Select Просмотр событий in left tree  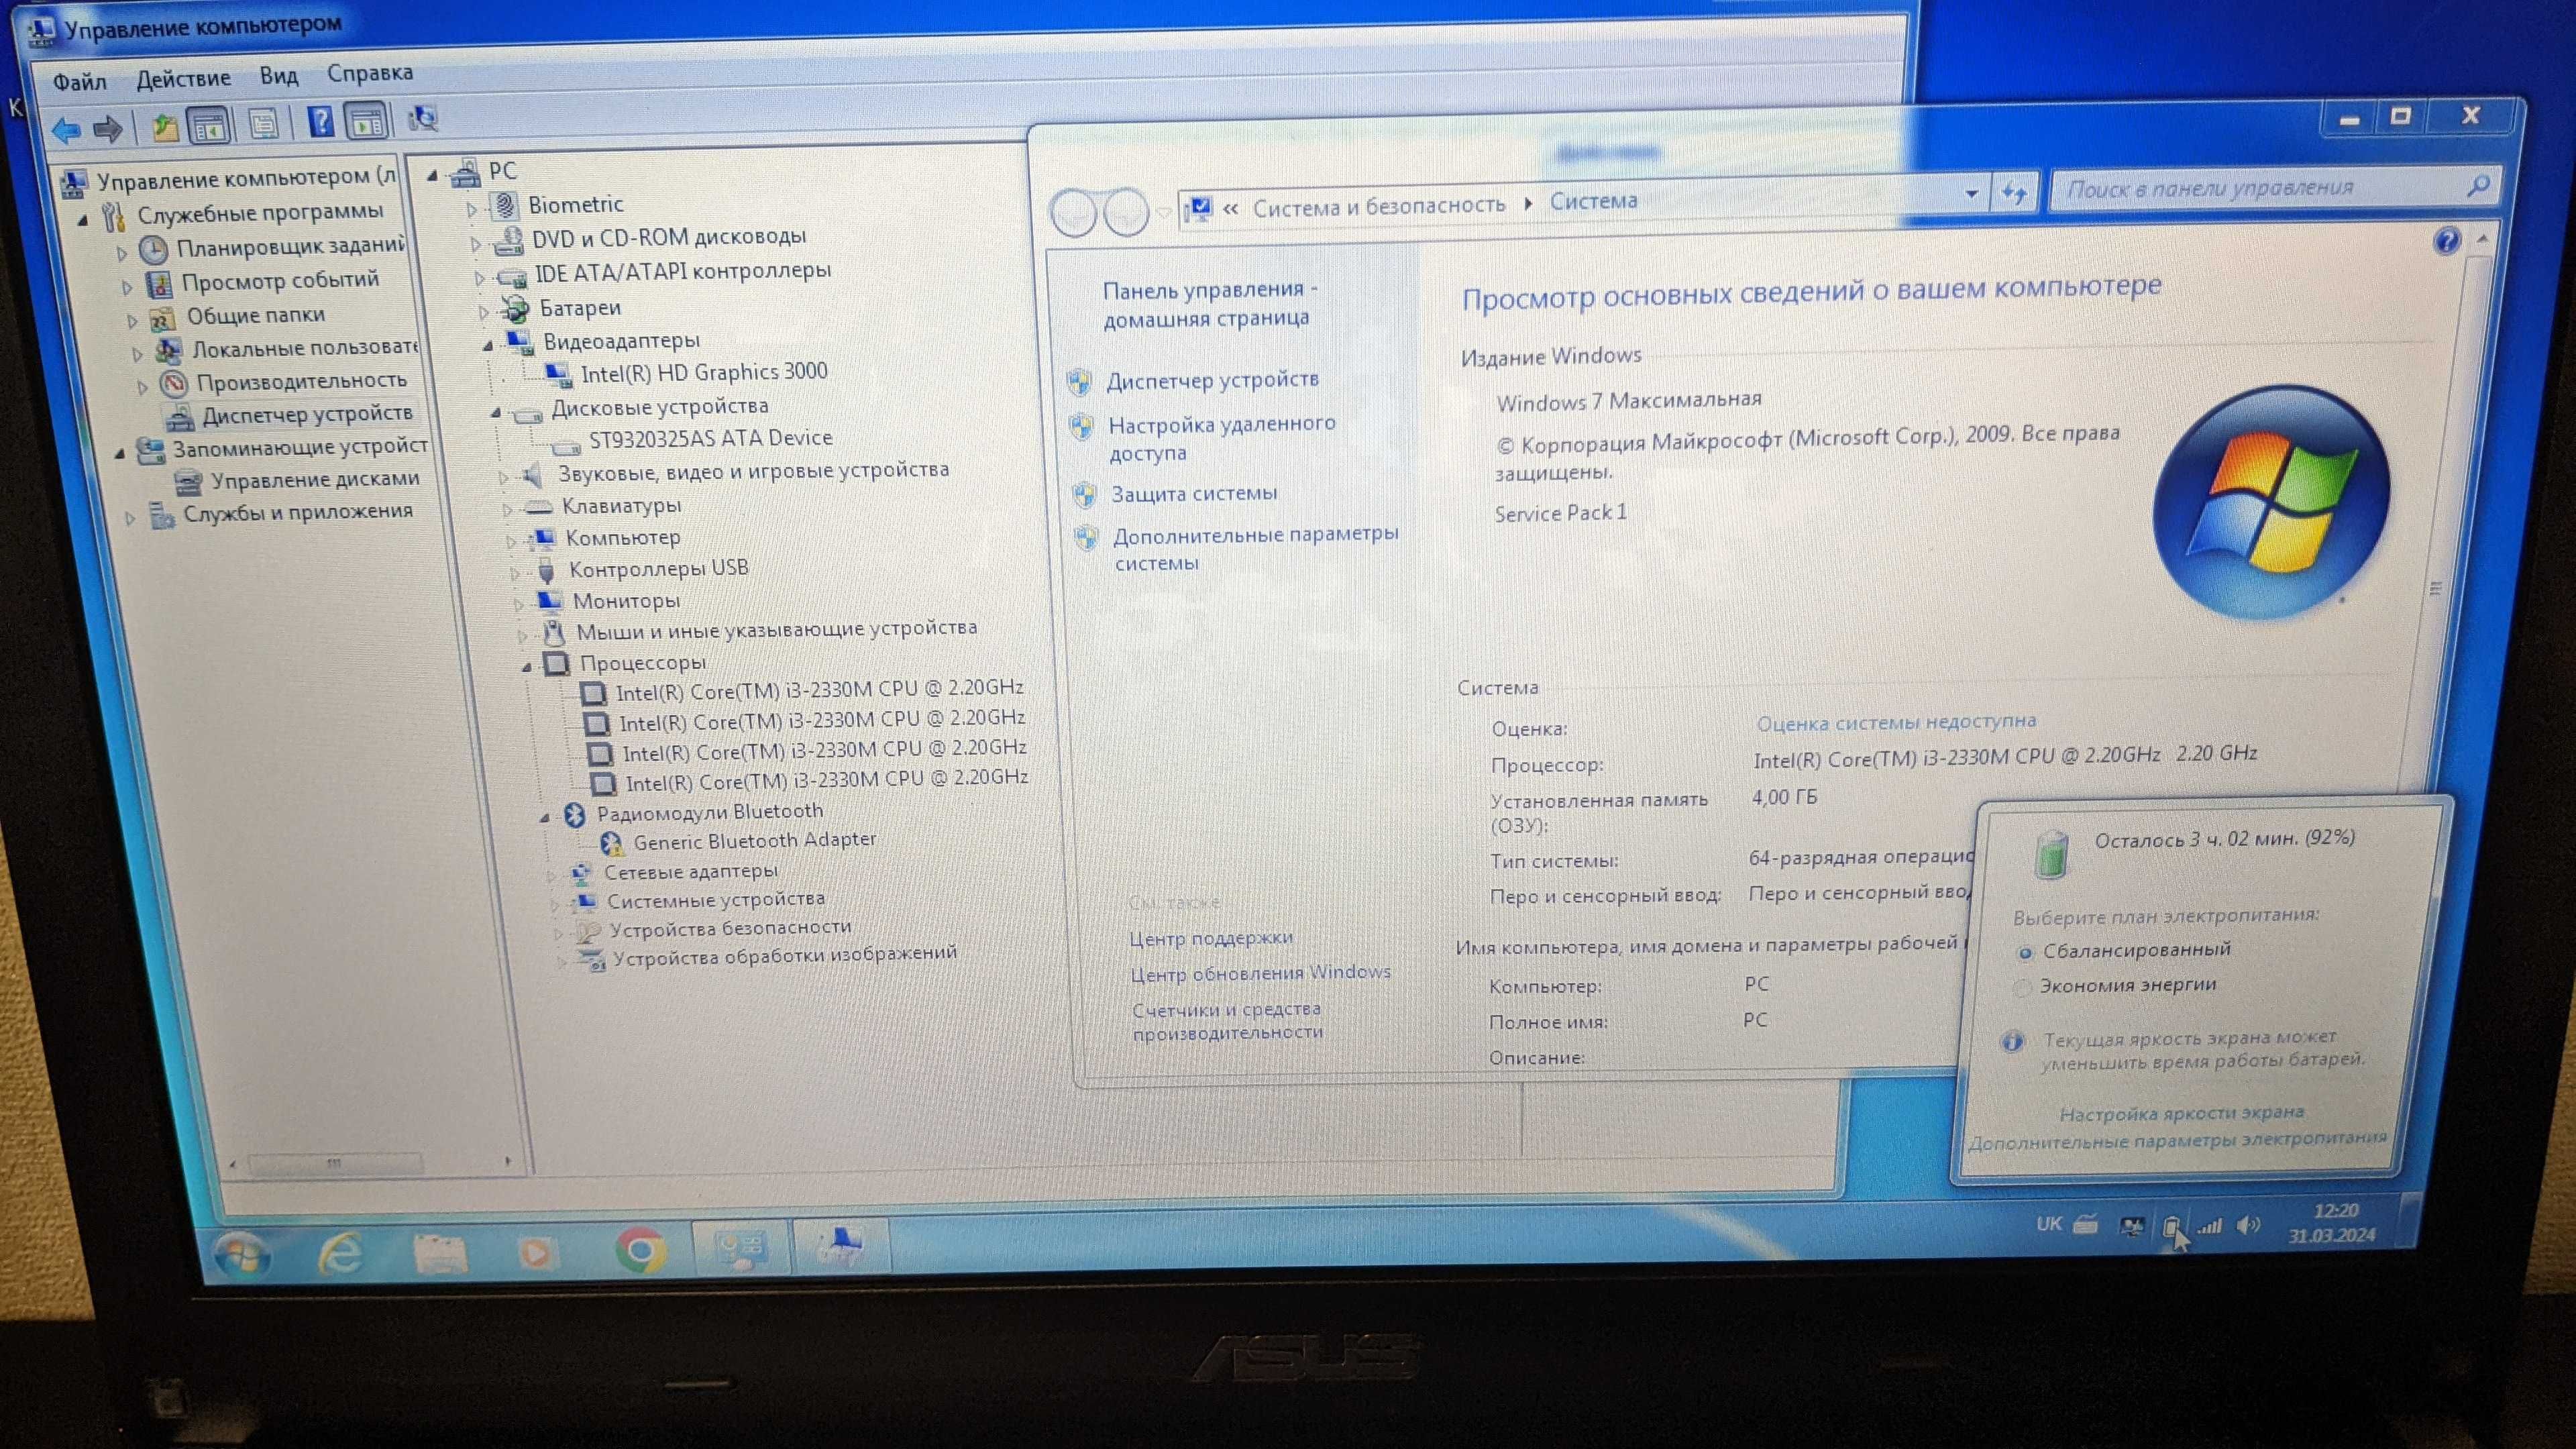tap(280, 281)
